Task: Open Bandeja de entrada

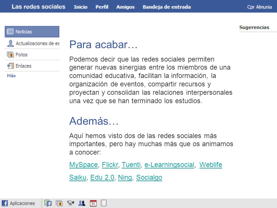Action: click(167, 7)
